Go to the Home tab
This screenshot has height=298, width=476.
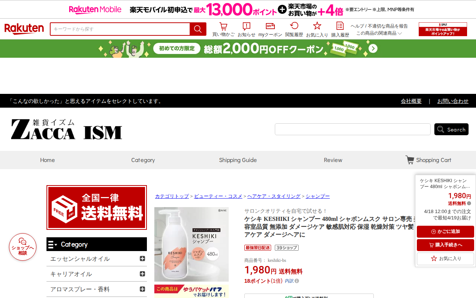48,160
